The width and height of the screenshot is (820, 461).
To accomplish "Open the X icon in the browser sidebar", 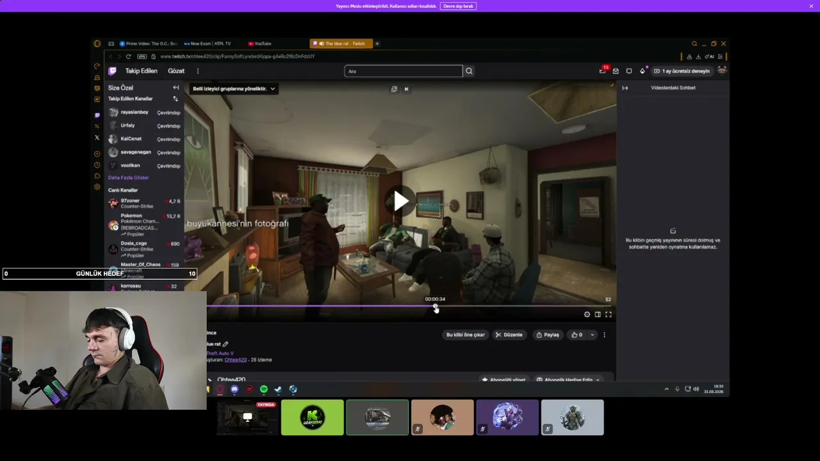I will click(97, 138).
